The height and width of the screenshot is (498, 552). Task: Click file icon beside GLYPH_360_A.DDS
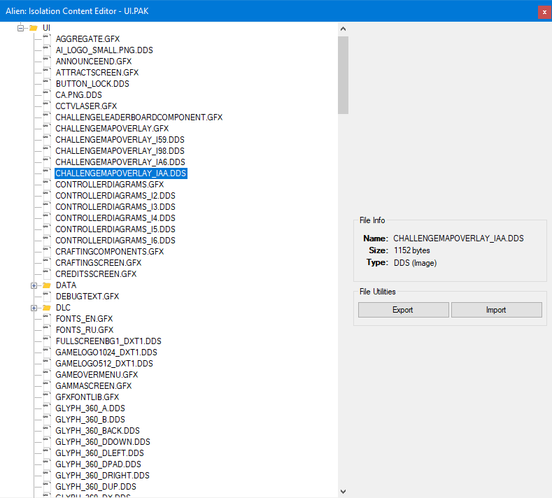(x=47, y=408)
